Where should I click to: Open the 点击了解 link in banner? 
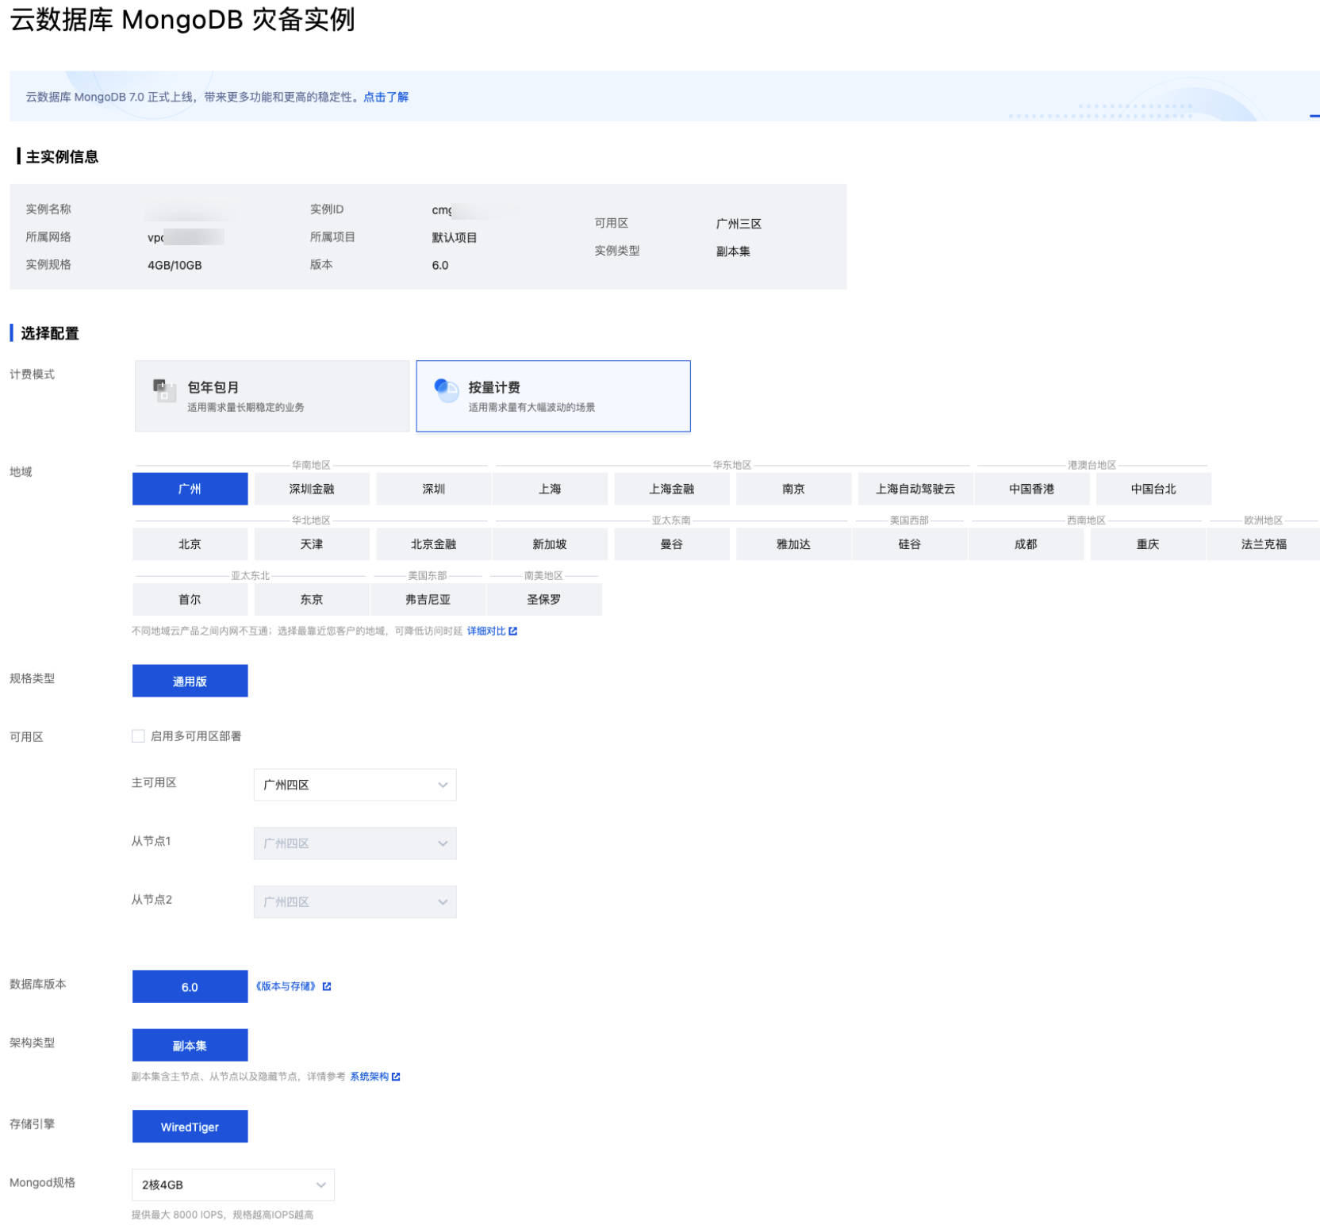pos(386,97)
